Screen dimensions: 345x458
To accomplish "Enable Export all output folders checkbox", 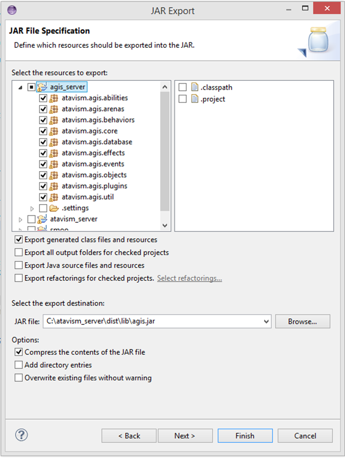I will (x=19, y=252).
